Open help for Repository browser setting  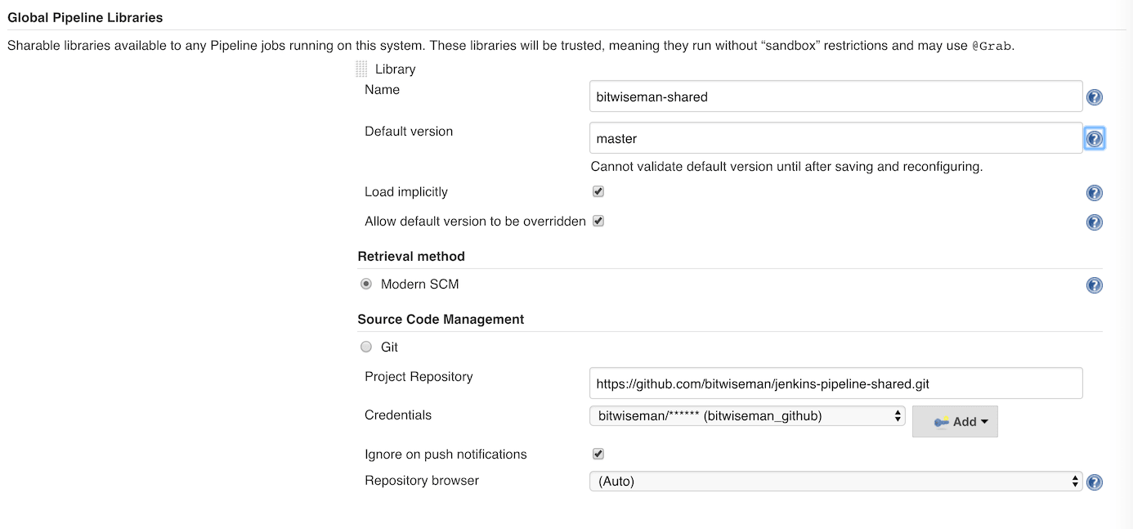[x=1094, y=482]
